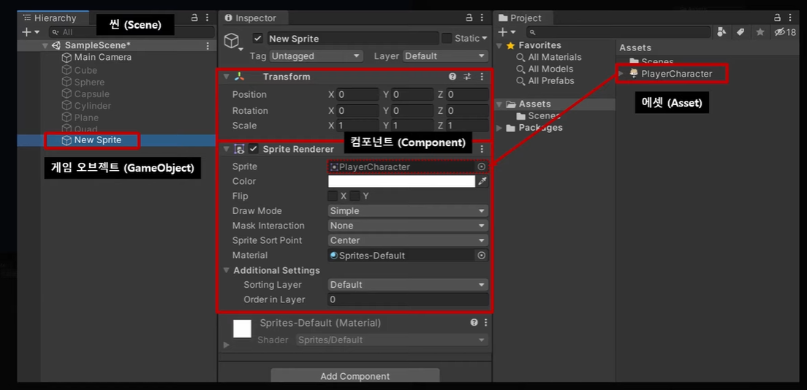Viewport: 807px width, 390px height.
Task: Lock the Hierarchy panel
Action: pos(194,18)
